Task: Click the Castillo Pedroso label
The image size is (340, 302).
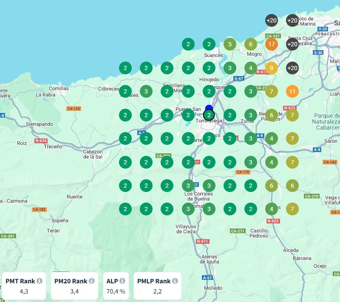Action: (x=259, y=233)
